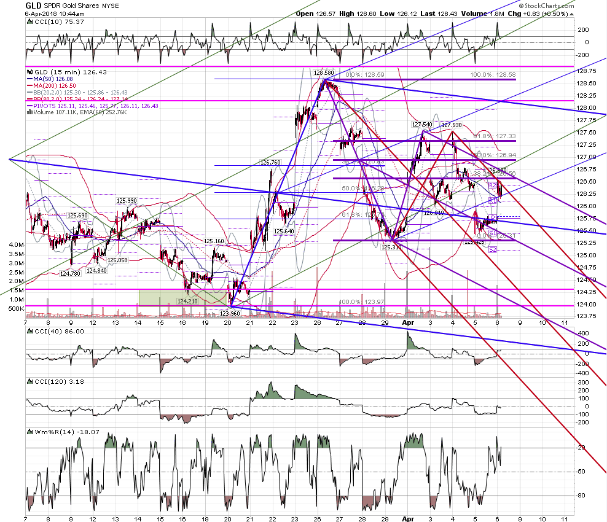The image size is (607, 522).
Task: Click the "100.0%: 123.97" Fibonacci label
Action: tap(362, 302)
